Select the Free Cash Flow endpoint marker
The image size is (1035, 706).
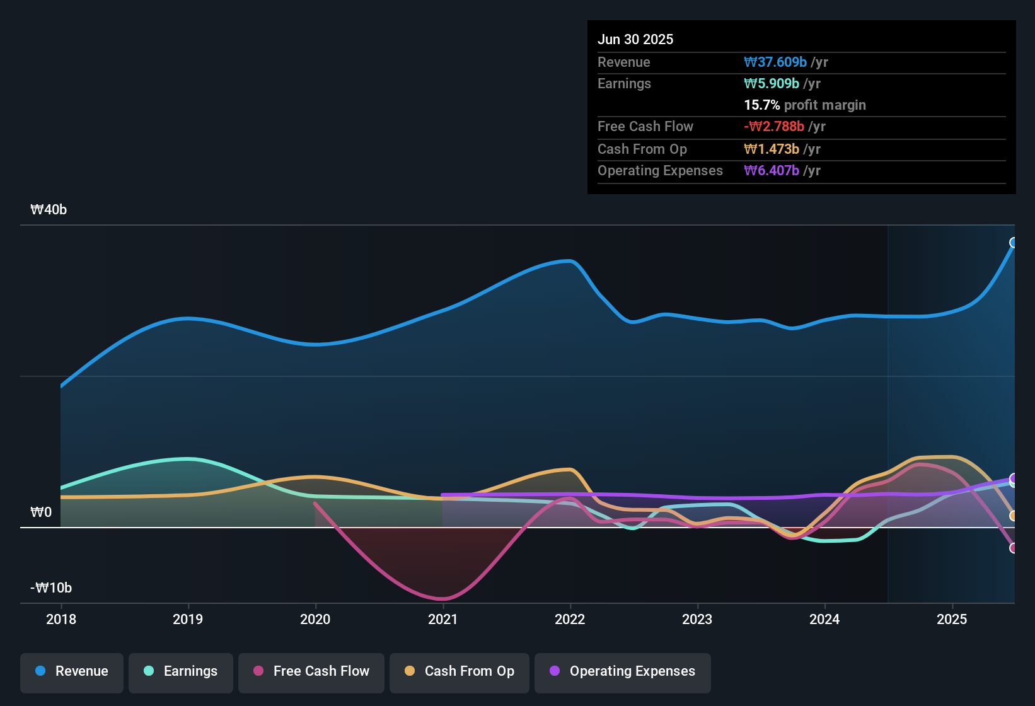point(1014,548)
